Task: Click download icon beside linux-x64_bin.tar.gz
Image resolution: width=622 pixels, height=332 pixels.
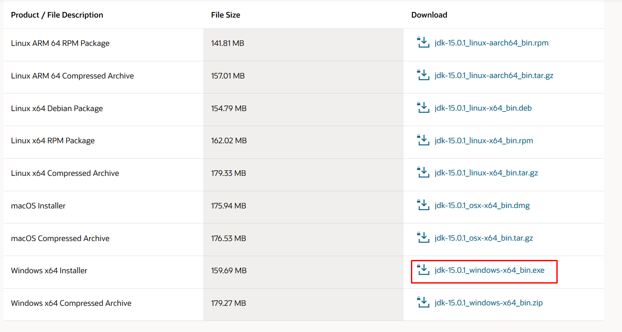Action: tap(423, 172)
